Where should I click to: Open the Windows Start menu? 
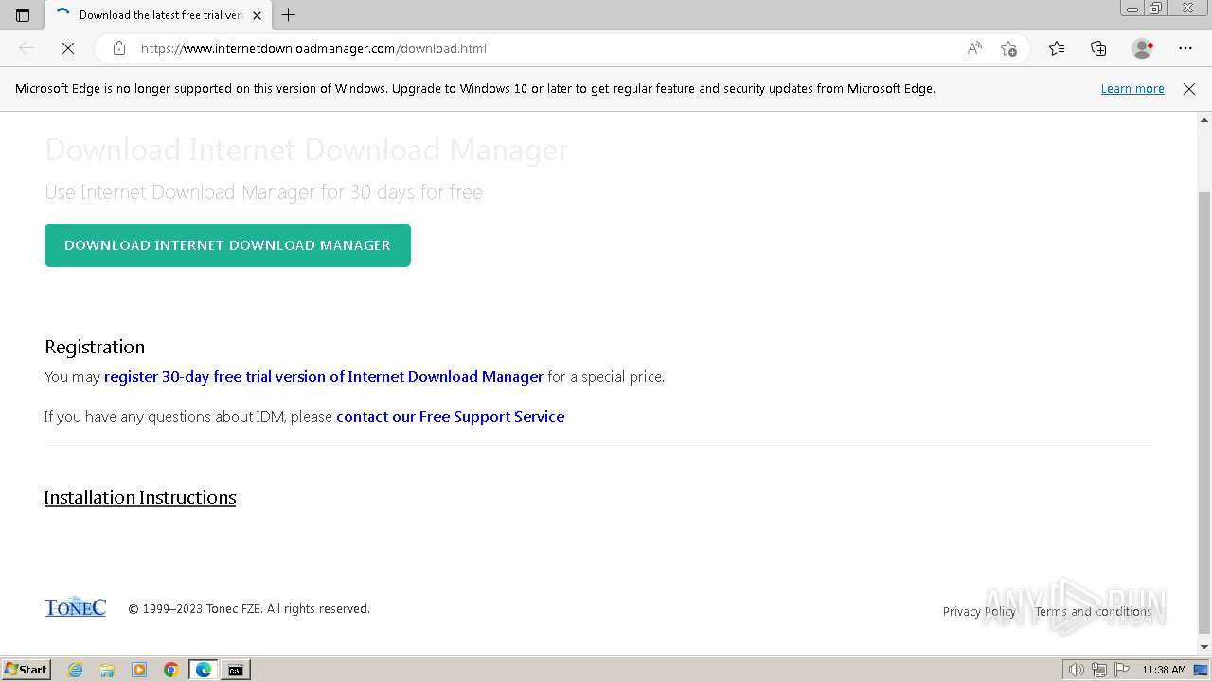[x=26, y=670]
